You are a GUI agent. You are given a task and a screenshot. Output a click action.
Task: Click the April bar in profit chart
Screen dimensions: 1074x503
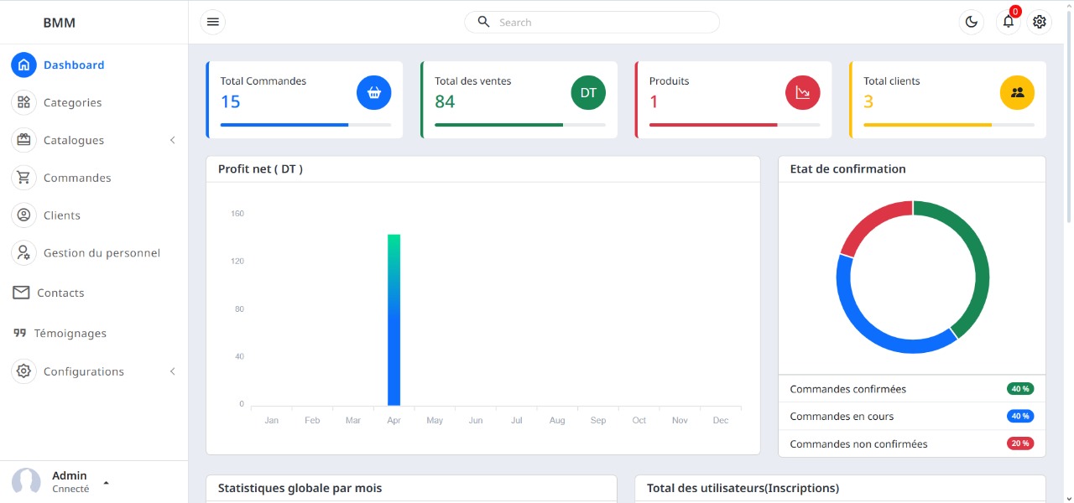point(394,319)
